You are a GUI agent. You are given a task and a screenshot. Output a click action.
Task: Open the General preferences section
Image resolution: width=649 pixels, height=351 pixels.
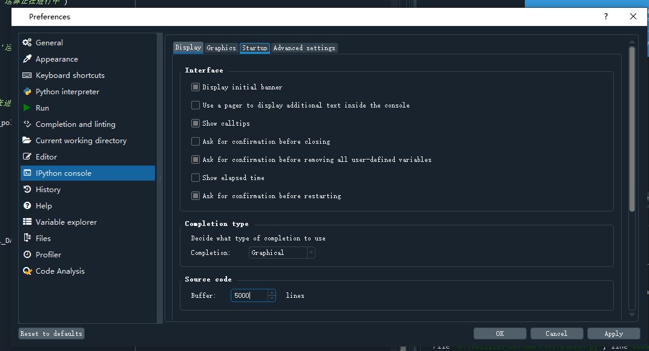pos(88,42)
